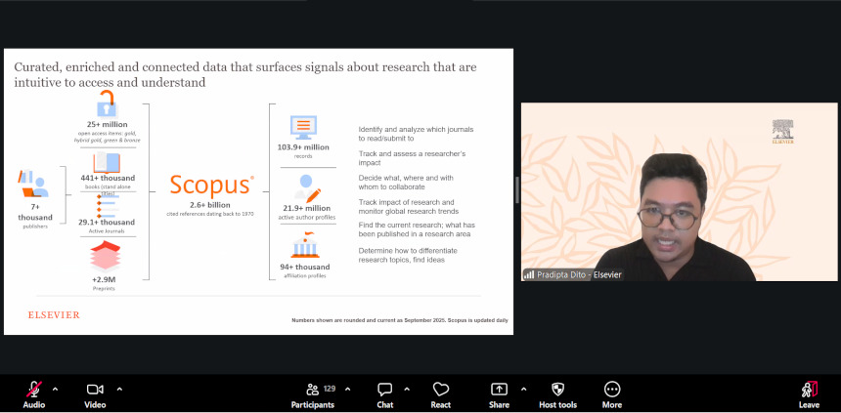The image size is (841, 413).
Task: Click the Scopus logo on the slide
Action: pos(212,186)
